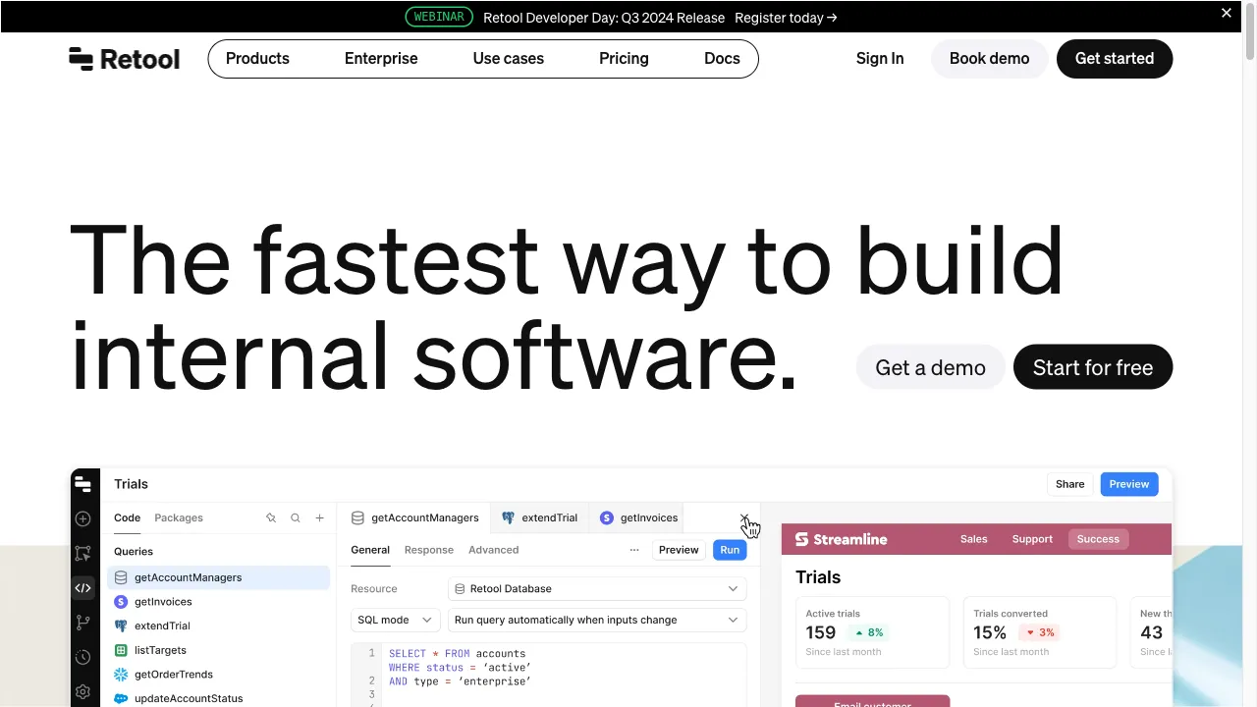Follow the Register today link
The height and width of the screenshot is (707, 1257).
pos(786,18)
